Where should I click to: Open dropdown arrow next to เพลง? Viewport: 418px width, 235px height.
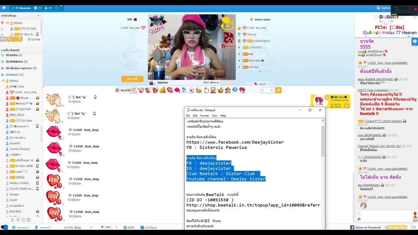point(117,227)
